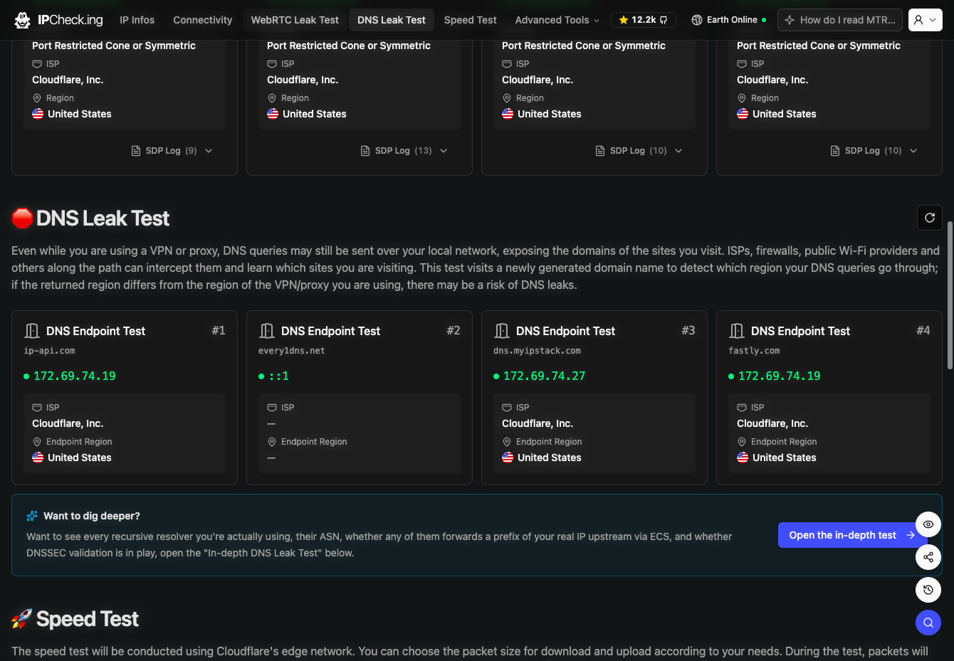The image size is (954, 661).
Task: Click Cloudflare, Inc. in endpoint test #4
Action: (x=772, y=423)
